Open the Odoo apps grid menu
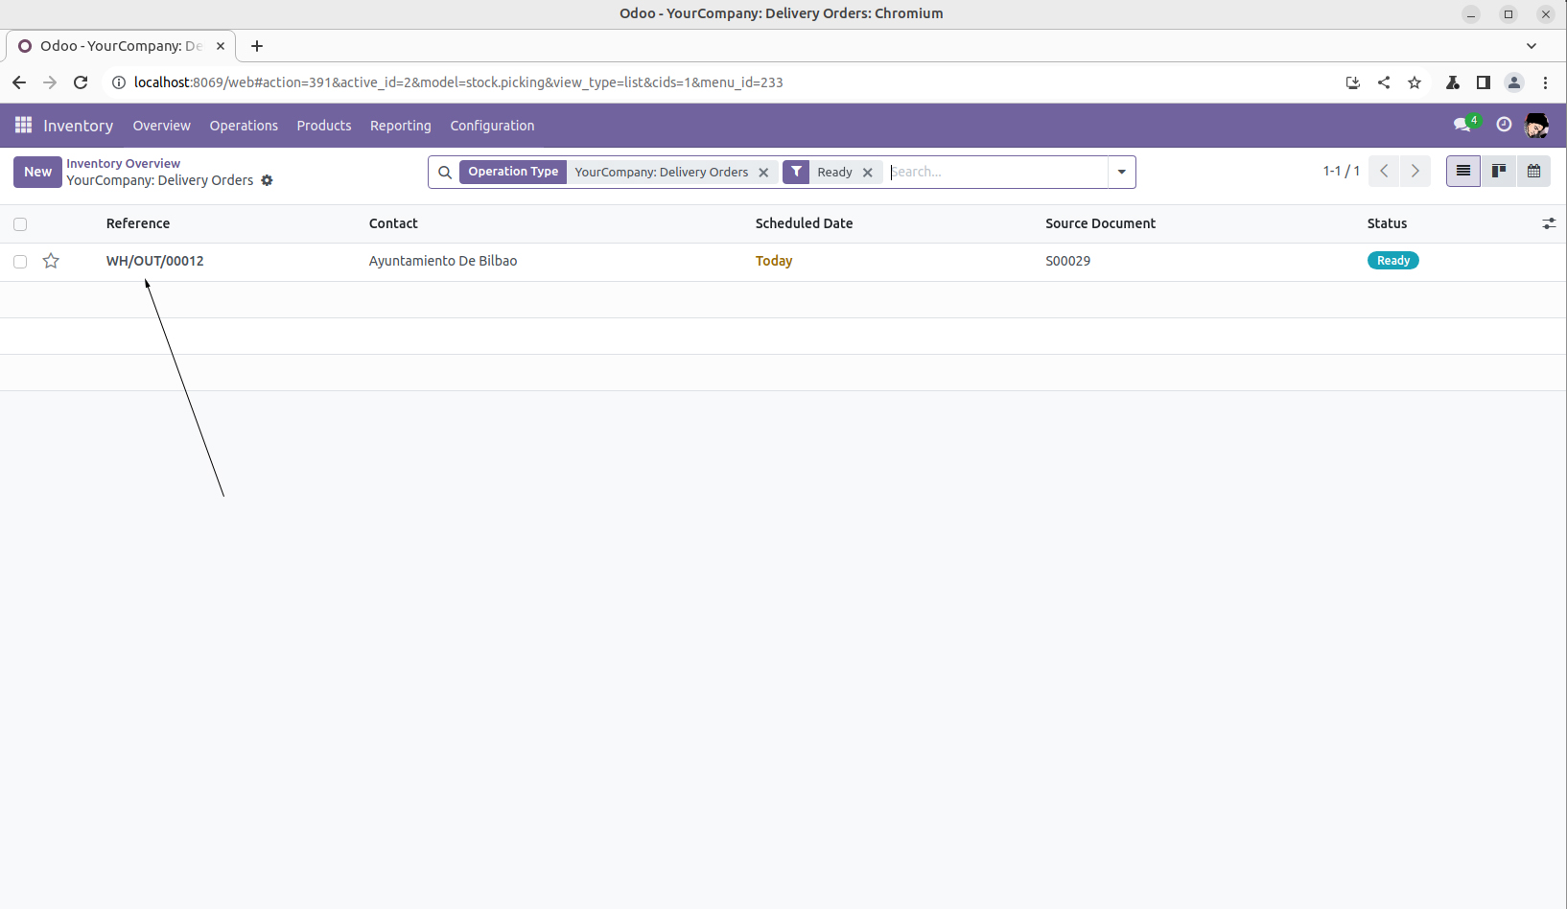Image resolution: width=1567 pixels, height=909 pixels. pos(23,126)
